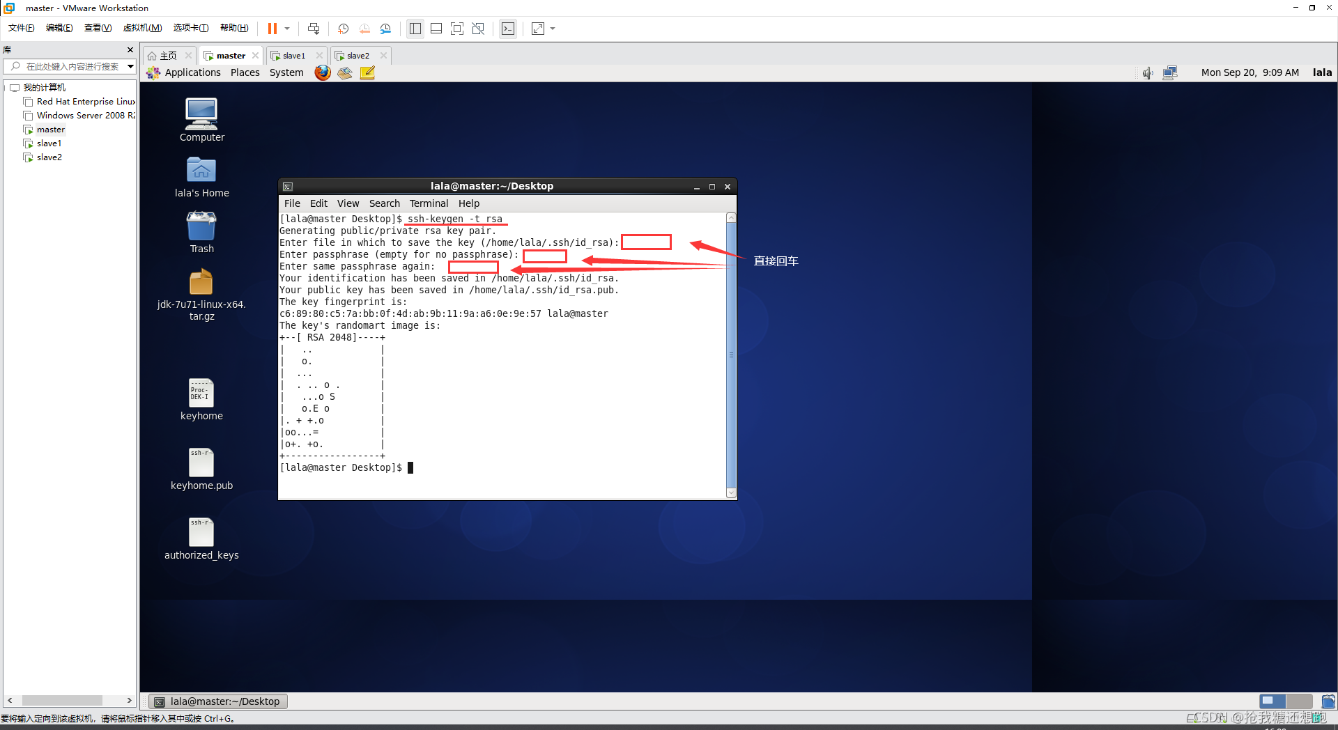
Task: Click the library panel horizontal scrollbar
Action: 62,700
